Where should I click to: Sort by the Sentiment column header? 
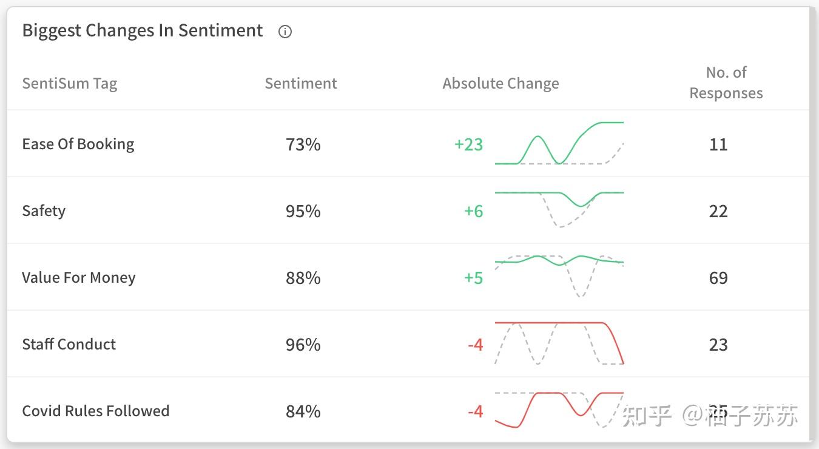click(301, 83)
